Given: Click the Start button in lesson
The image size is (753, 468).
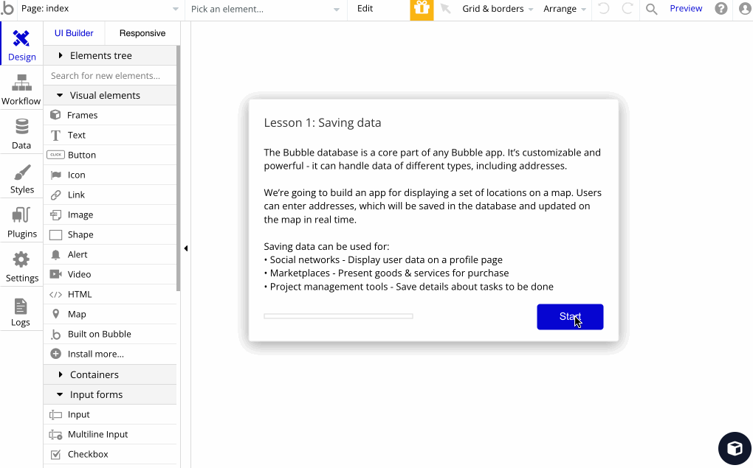Looking at the screenshot, I should click(570, 316).
